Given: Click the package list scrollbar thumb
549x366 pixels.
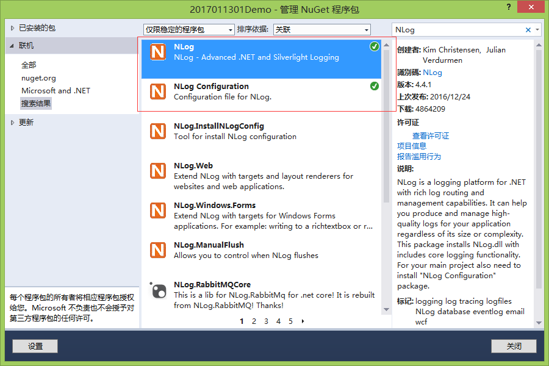Looking at the screenshot, I should [387, 126].
